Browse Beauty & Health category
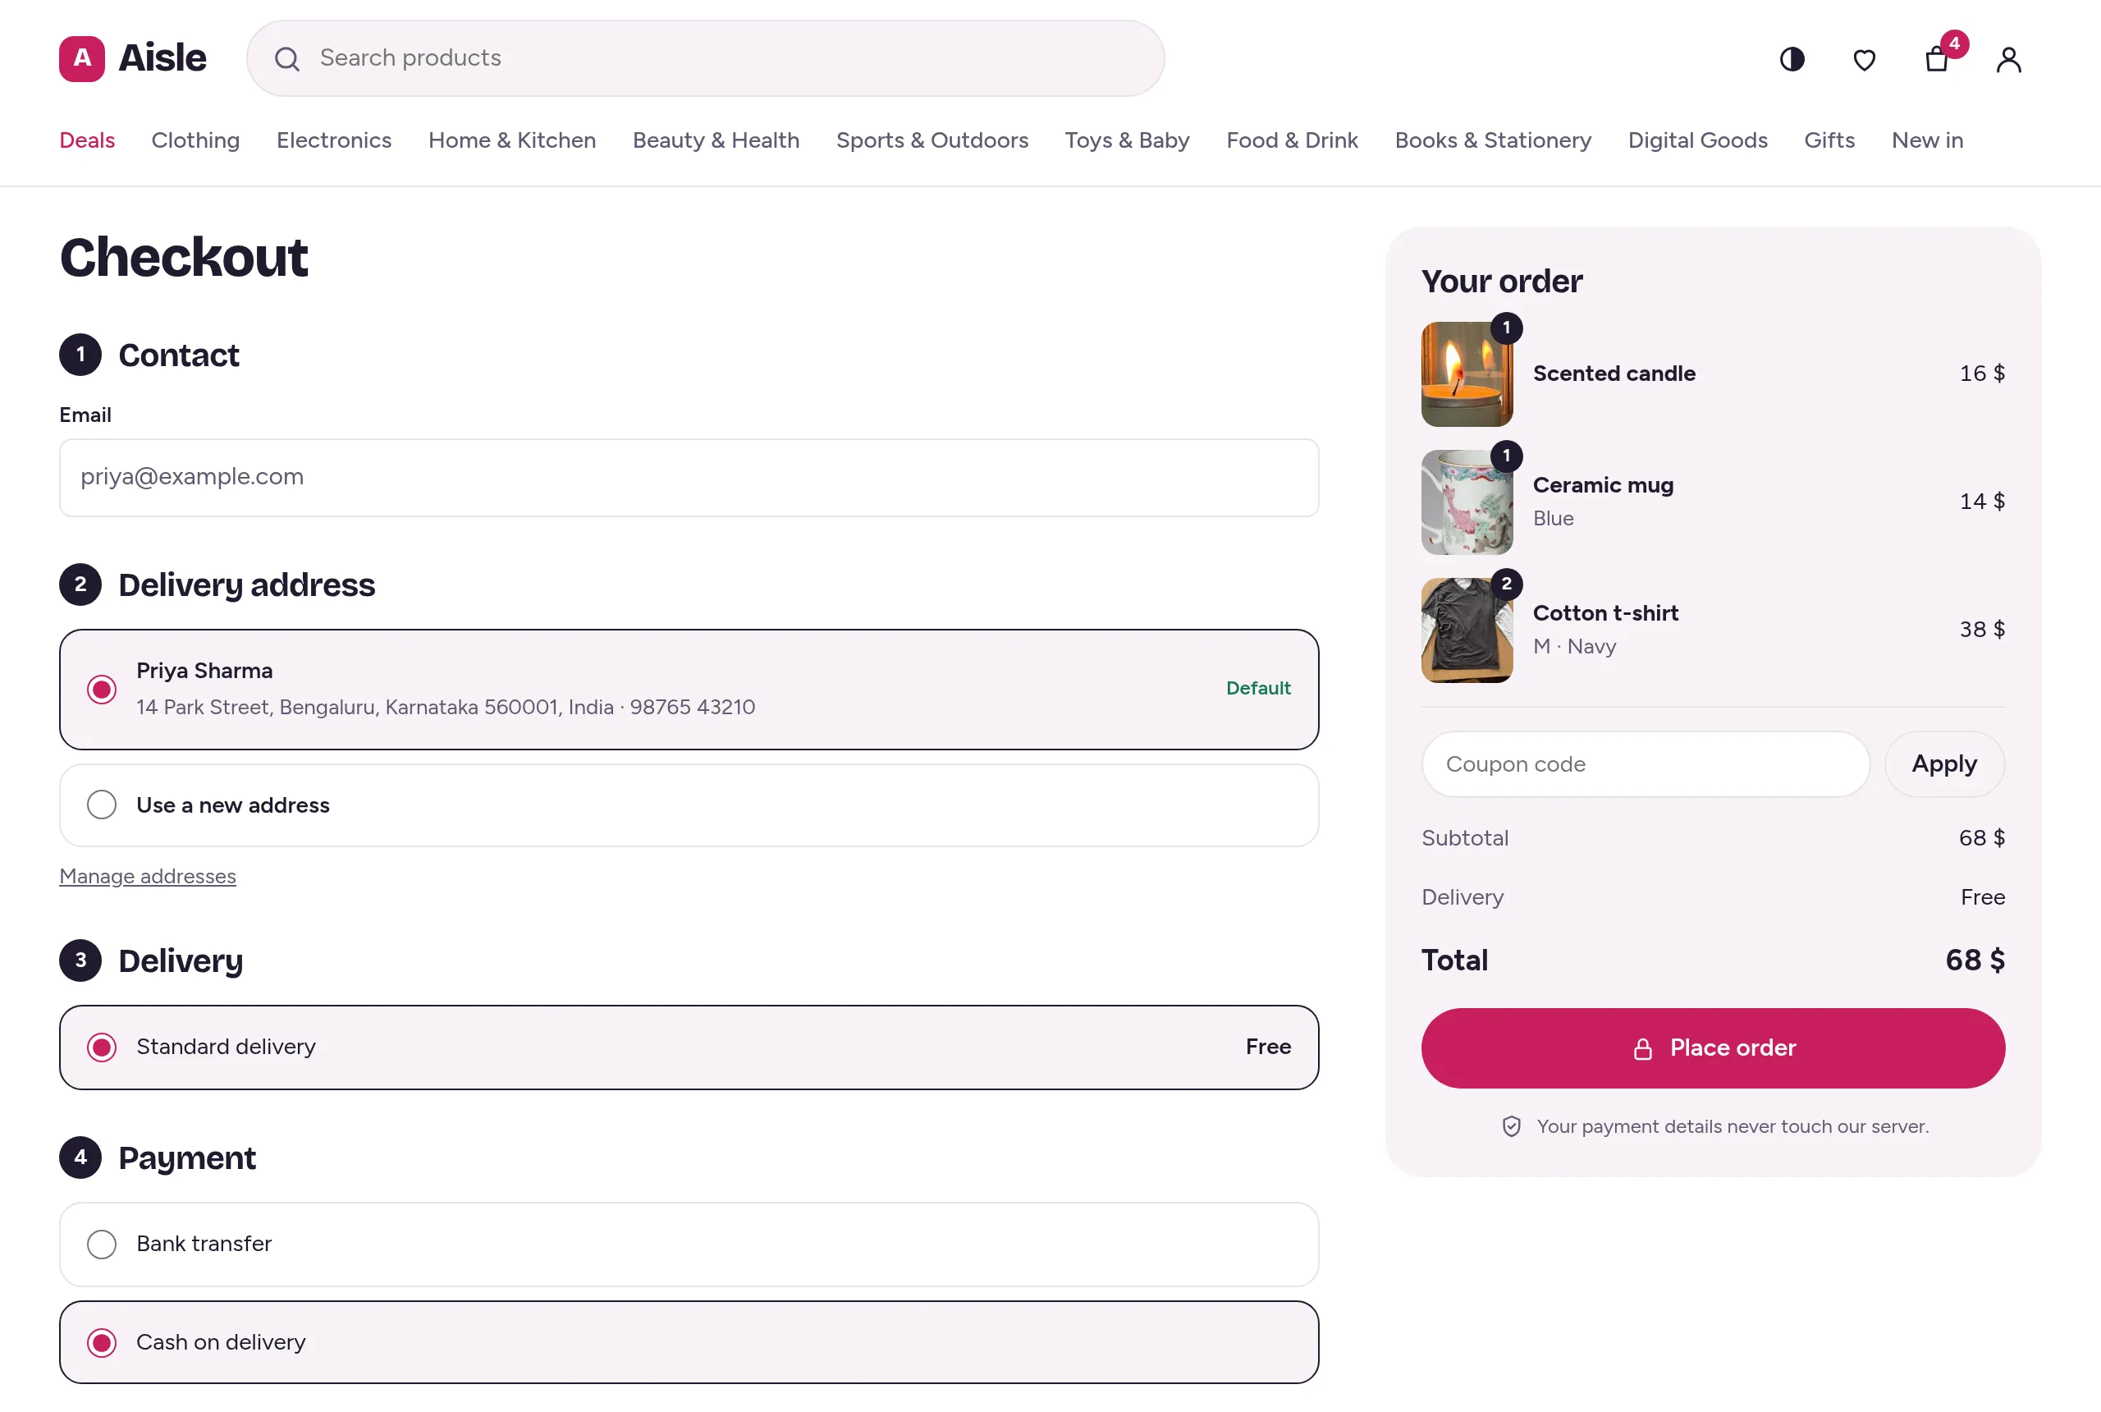This screenshot has width=2101, height=1412. pyautogui.click(x=716, y=140)
